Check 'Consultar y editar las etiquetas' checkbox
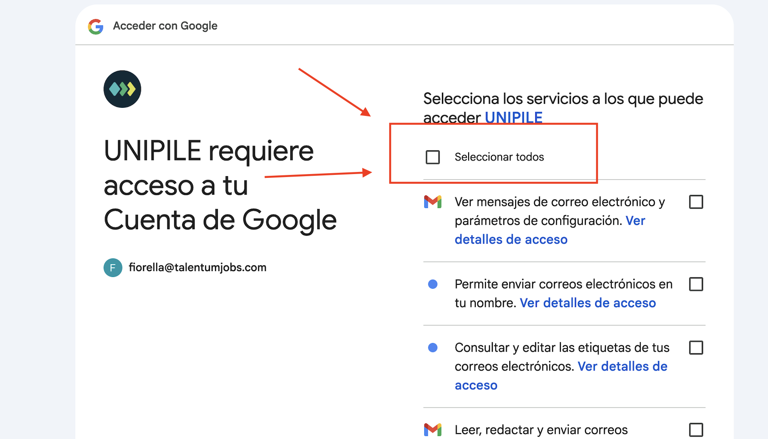The height and width of the screenshot is (439, 768). point(696,348)
